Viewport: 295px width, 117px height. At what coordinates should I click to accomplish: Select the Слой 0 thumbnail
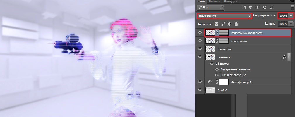click(210, 90)
